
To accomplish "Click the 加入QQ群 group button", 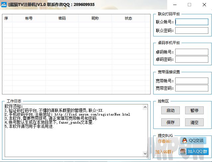I will coord(194,151).
